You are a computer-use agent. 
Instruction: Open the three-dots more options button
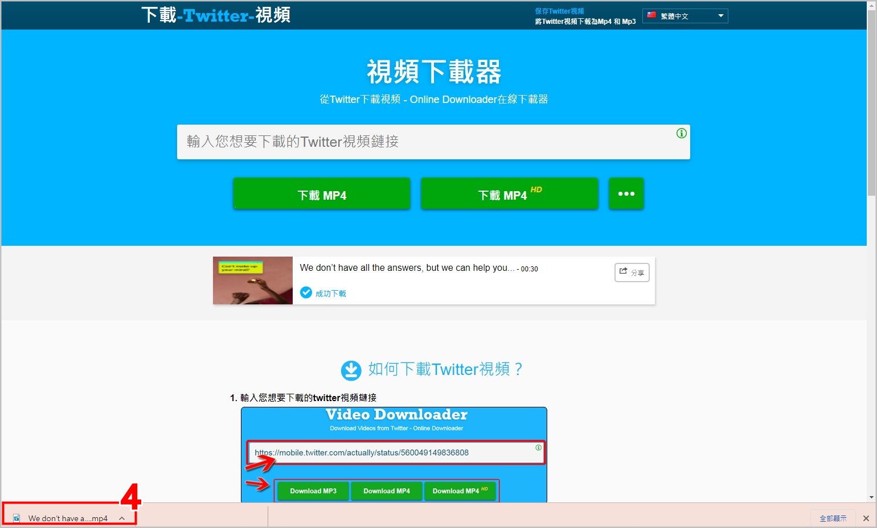coord(626,194)
